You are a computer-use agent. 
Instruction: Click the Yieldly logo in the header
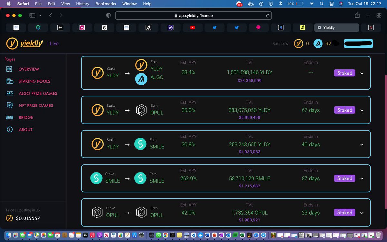coord(25,43)
